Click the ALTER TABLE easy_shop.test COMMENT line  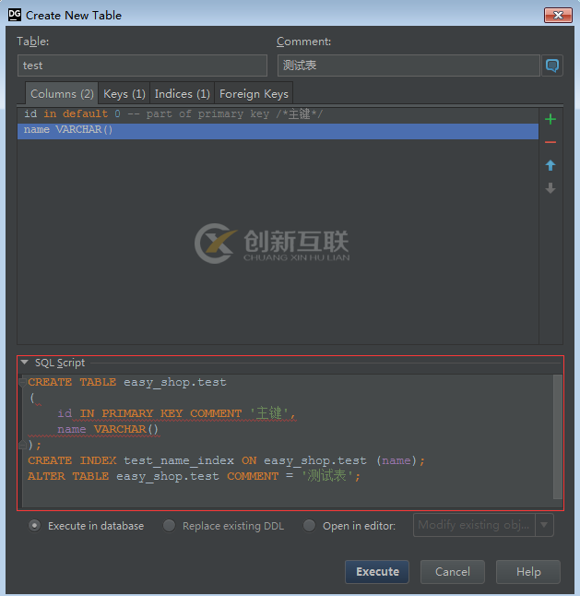click(194, 476)
